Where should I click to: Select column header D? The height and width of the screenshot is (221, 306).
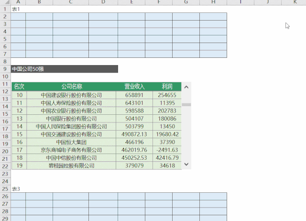[x=103, y=2]
